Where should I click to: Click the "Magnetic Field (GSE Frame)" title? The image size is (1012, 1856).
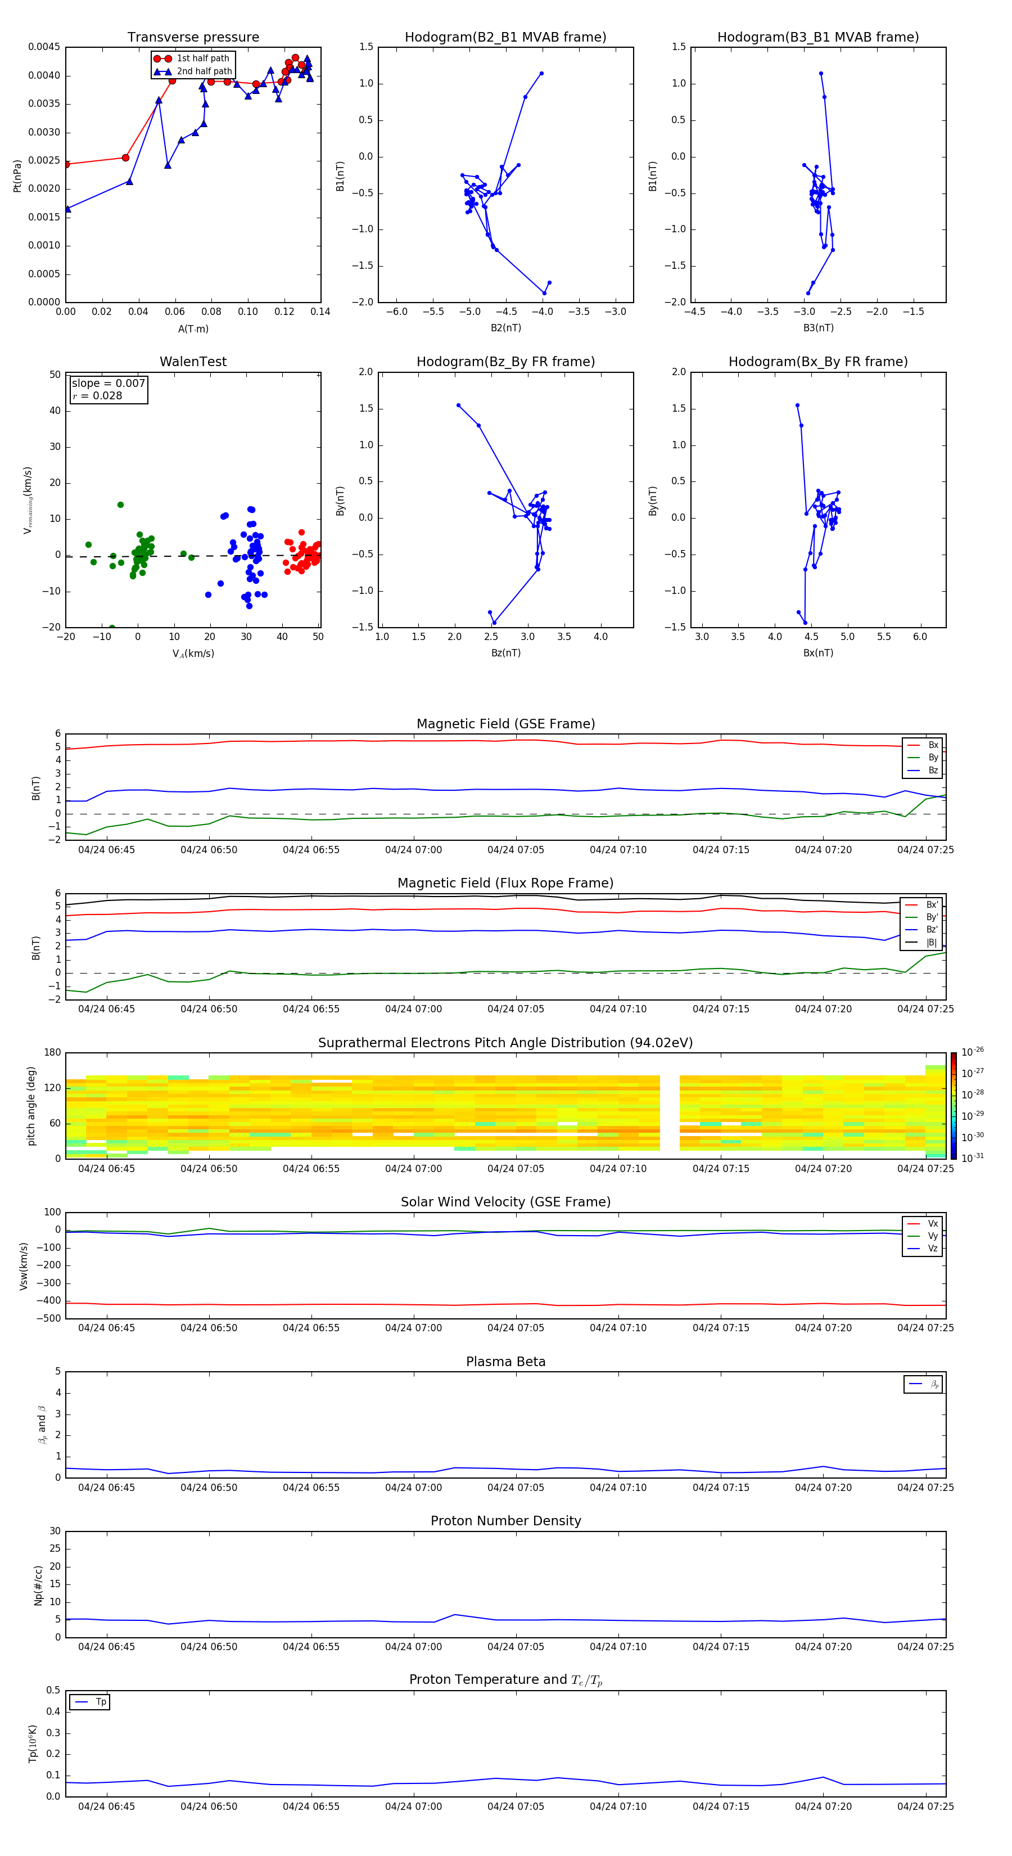coord(505,723)
